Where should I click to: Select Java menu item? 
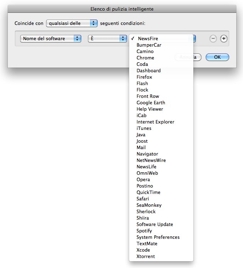161,135
